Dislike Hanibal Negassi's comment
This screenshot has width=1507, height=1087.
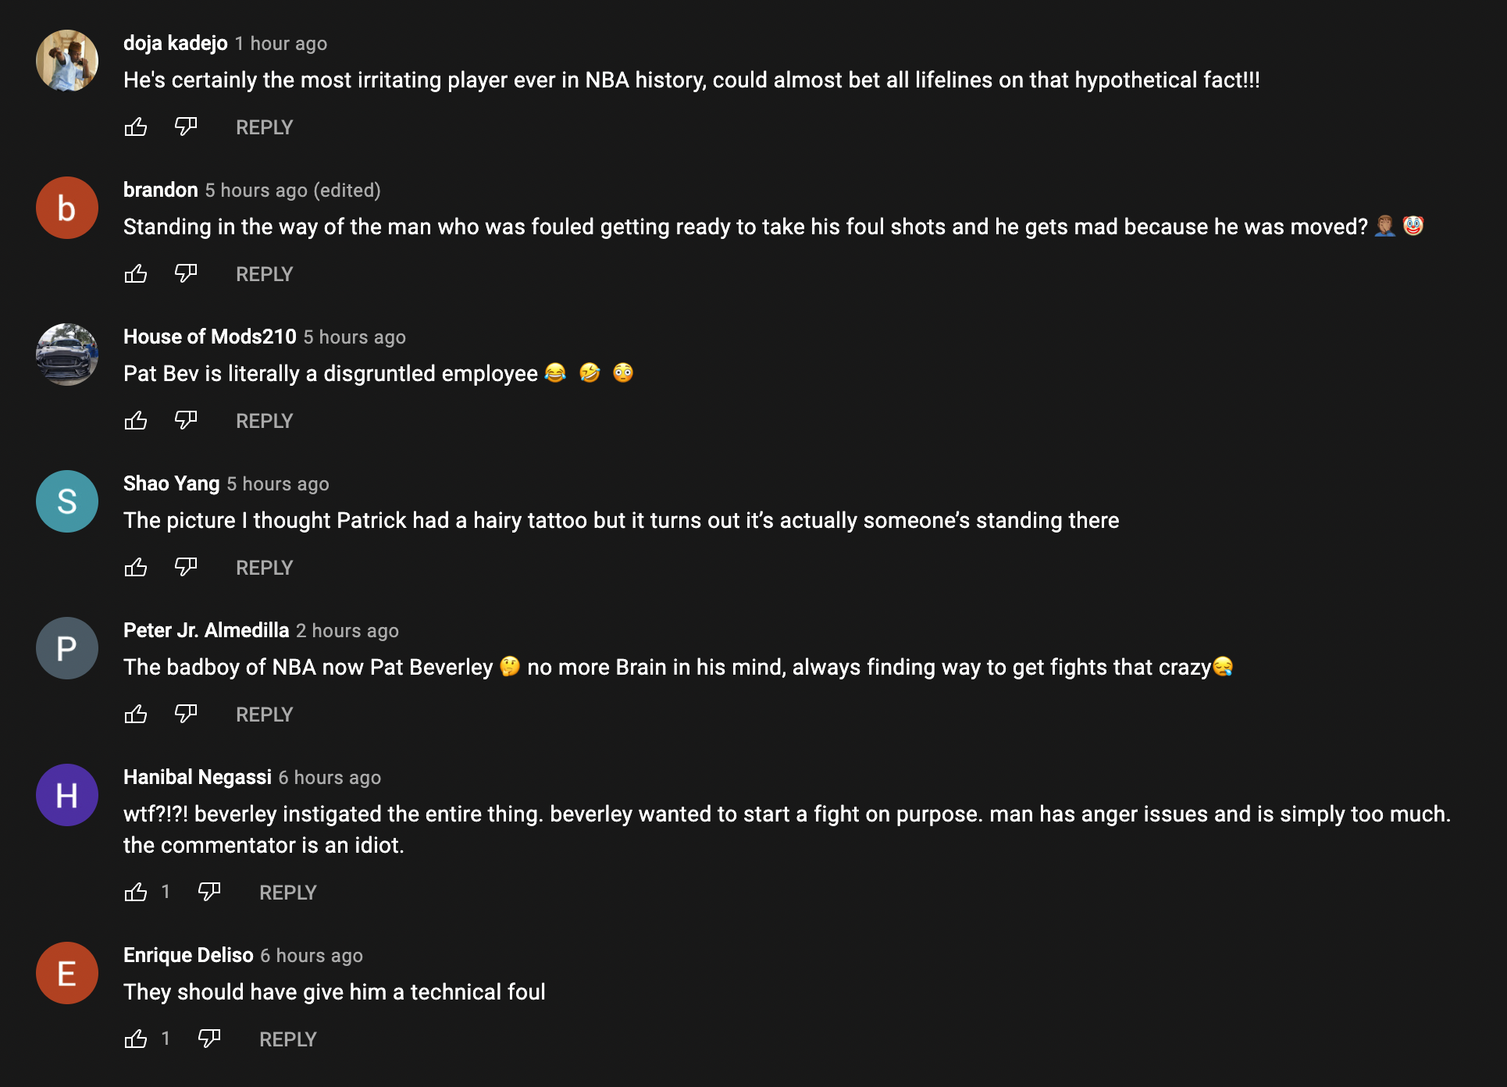point(209,892)
